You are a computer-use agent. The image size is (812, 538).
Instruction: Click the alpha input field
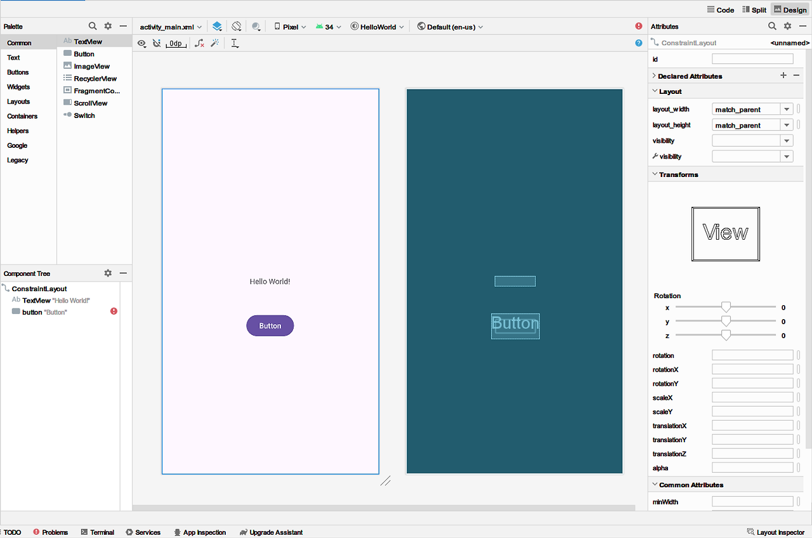[x=752, y=468]
